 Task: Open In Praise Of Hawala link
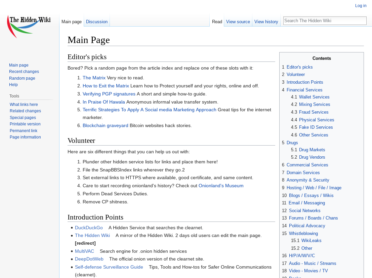tap(104, 102)
